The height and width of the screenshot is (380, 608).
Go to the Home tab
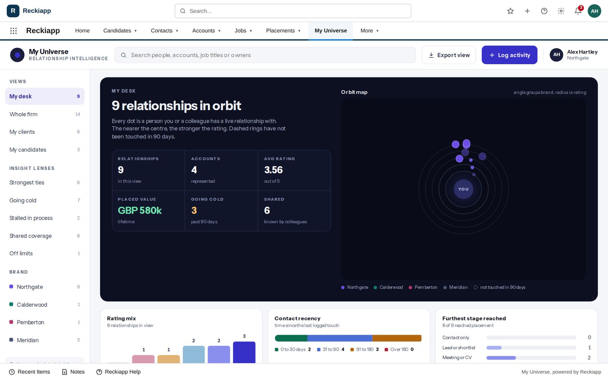tap(82, 31)
